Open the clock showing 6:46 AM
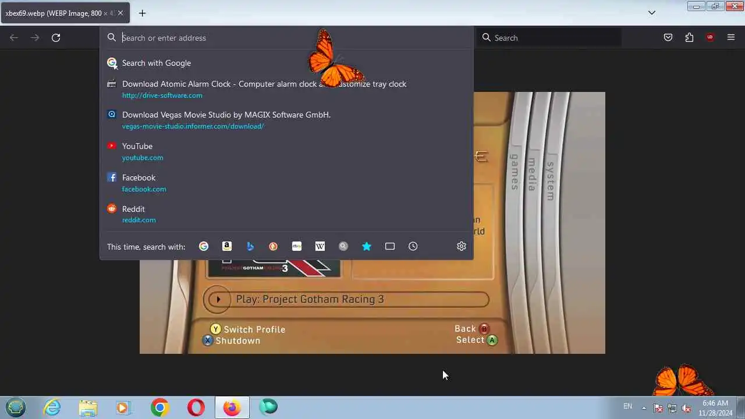The image size is (745, 419). pos(715,408)
